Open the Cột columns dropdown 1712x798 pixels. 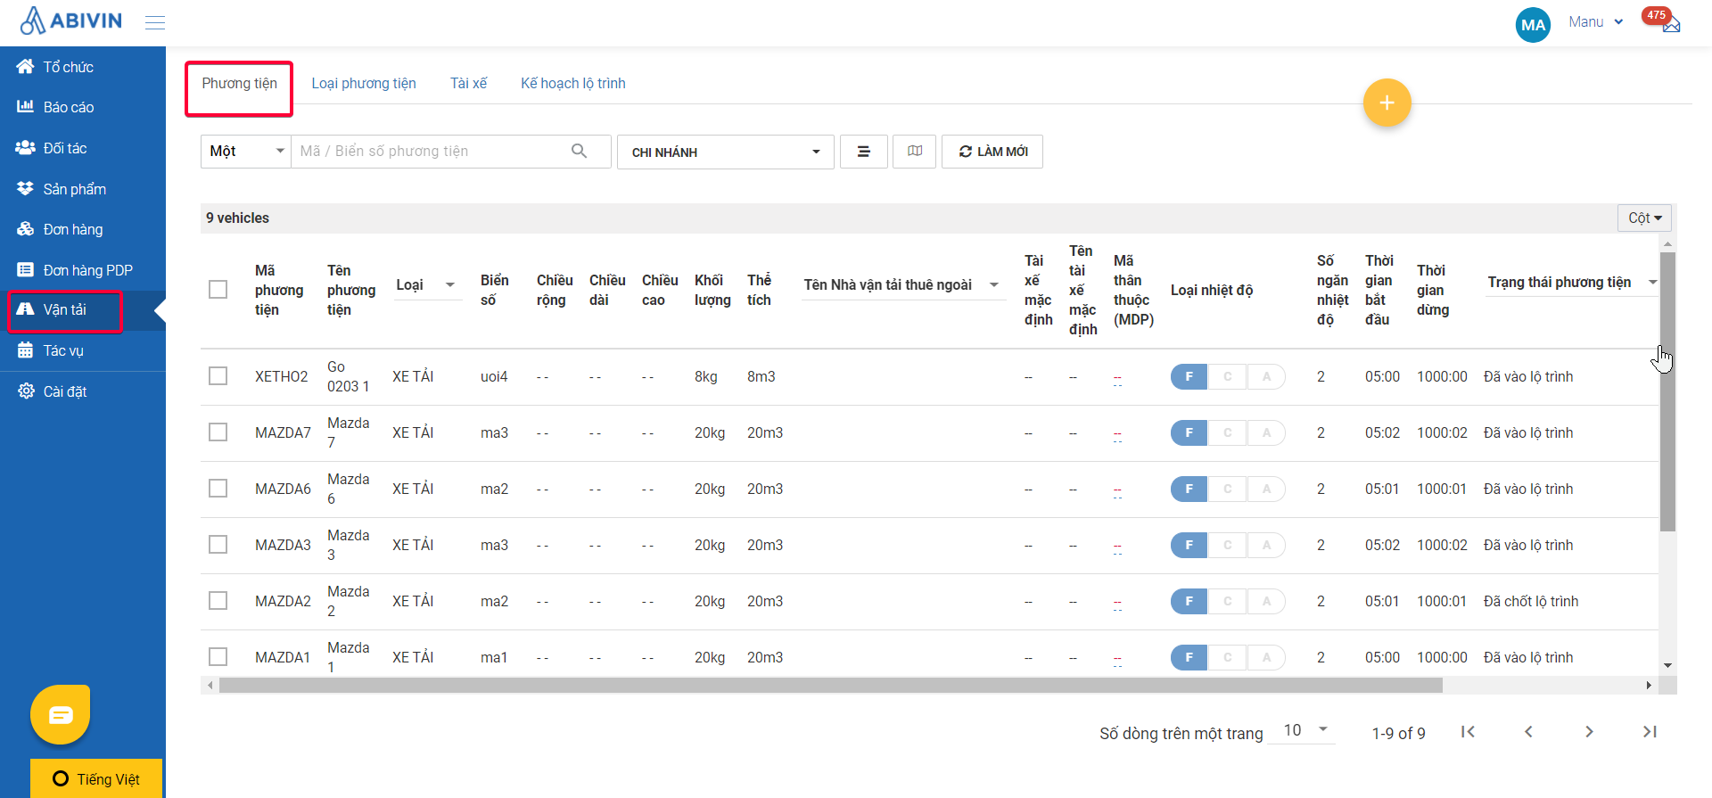coord(1644,218)
